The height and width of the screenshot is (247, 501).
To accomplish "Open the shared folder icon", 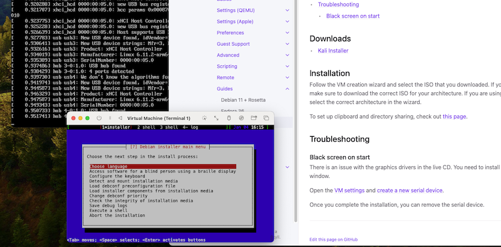I will 254,118.
